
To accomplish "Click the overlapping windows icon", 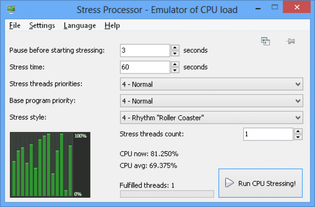I will pos(265,41).
